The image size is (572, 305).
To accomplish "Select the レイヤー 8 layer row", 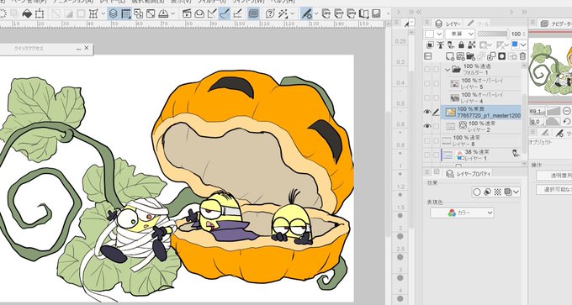I will click(x=481, y=140).
